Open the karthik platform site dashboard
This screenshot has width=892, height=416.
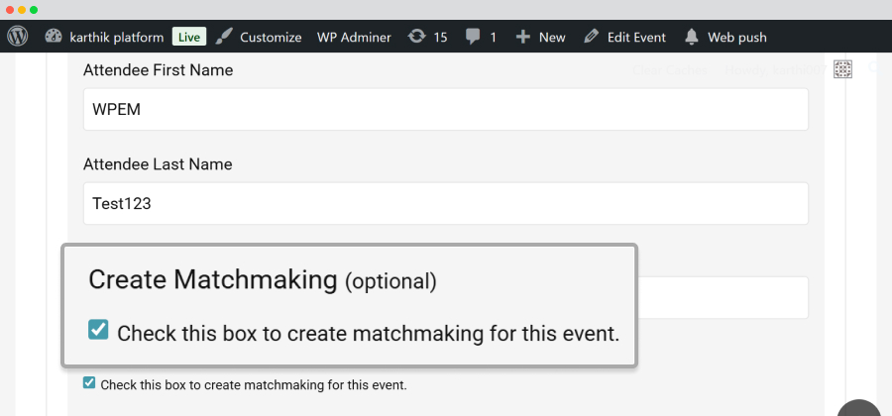coord(117,38)
